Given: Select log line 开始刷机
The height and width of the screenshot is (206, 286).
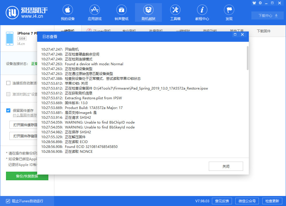Looking at the screenshot, I should click(x=60, y=49).
